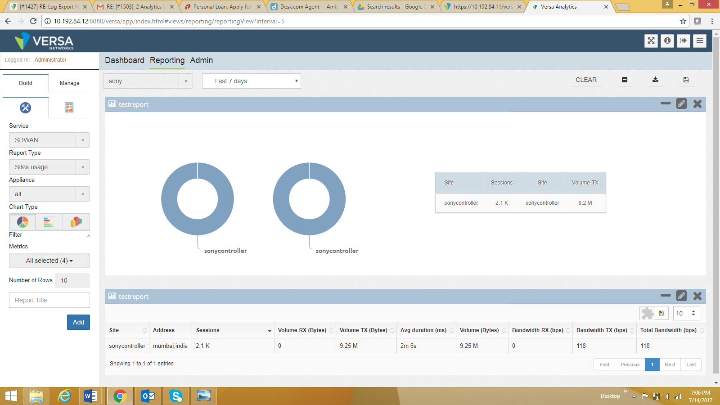The image size is (720, 405).
Task: Edit the second testreport table panel
Action: [682, 296]
